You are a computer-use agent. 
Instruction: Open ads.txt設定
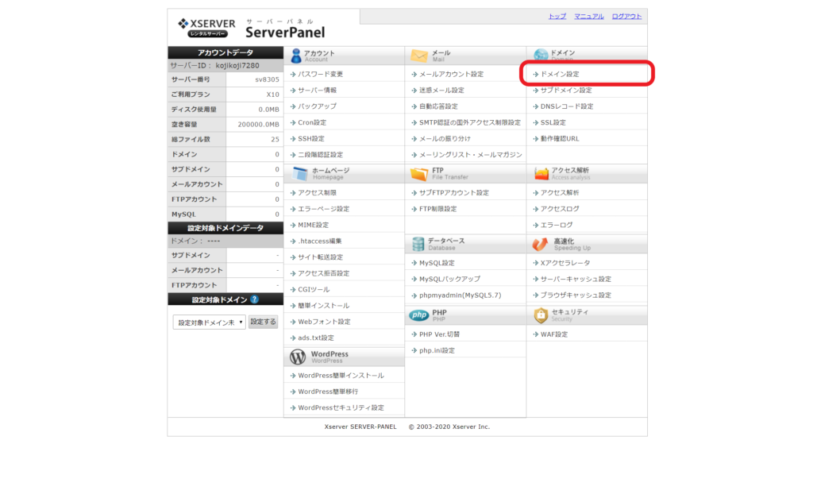coord(316,338)
